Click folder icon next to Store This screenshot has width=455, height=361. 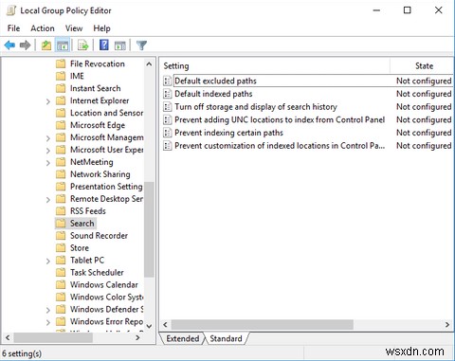click(x=61, y=248)
